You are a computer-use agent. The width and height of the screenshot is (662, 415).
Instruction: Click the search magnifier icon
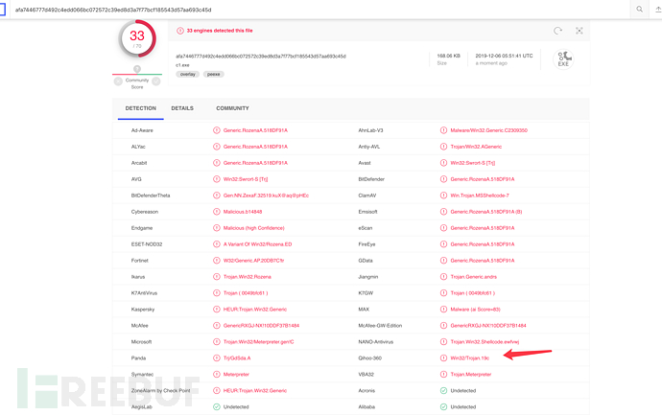point(640,10)
